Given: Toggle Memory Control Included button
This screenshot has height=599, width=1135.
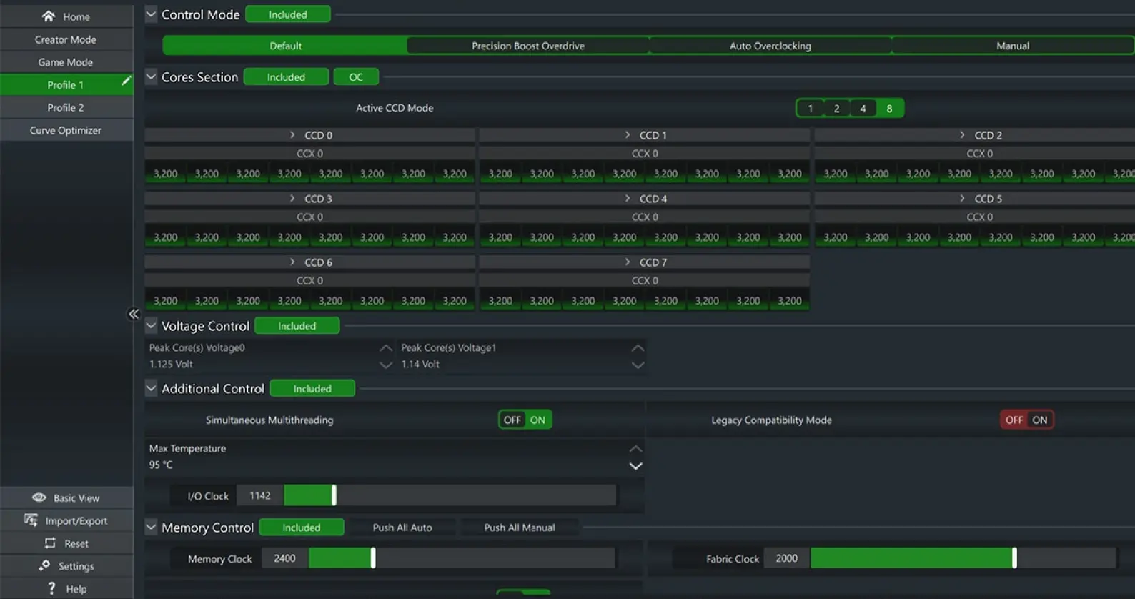Looking at the screenshot, I should (302, 528).
